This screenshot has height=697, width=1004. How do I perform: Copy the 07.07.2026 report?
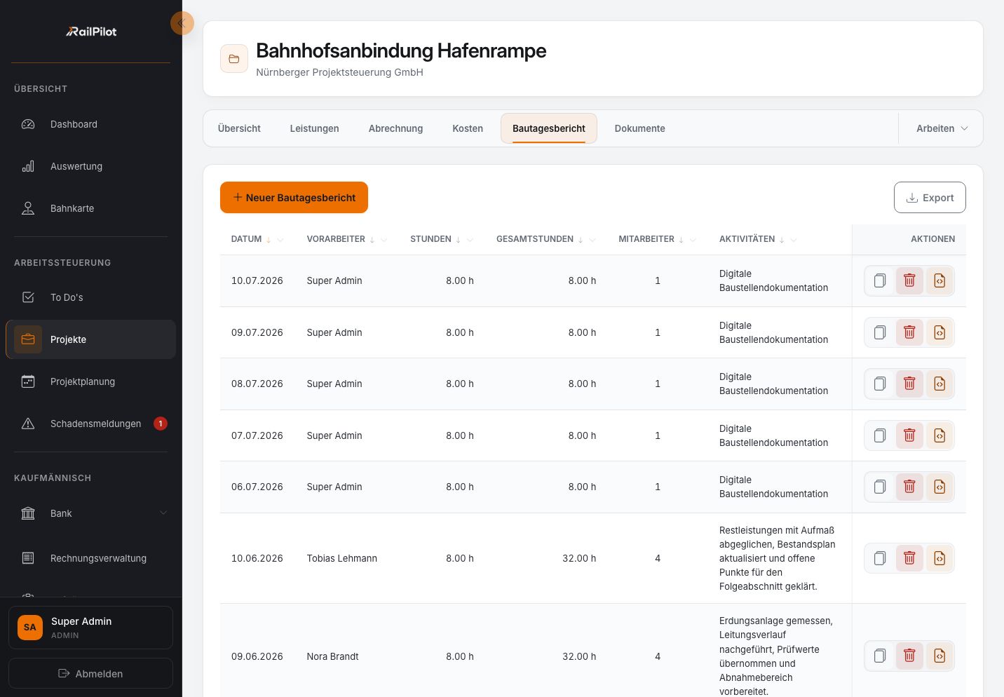(x=879, y=435)
